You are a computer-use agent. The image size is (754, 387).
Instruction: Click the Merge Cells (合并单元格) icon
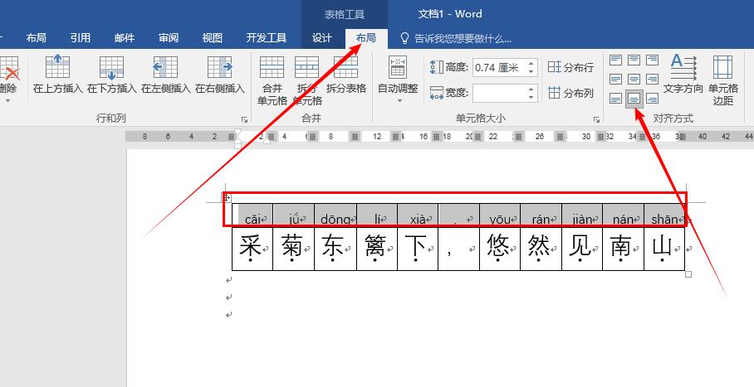[272, 67]
